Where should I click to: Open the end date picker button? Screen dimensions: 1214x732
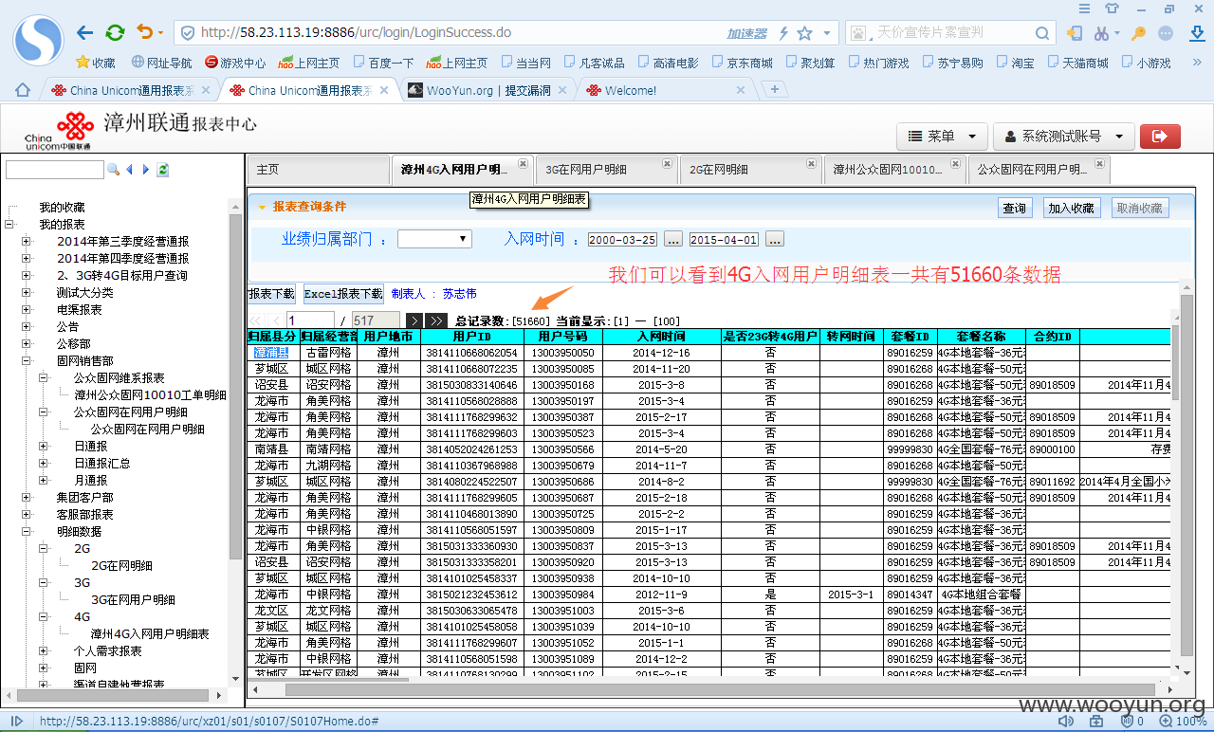tap(774, 240)
